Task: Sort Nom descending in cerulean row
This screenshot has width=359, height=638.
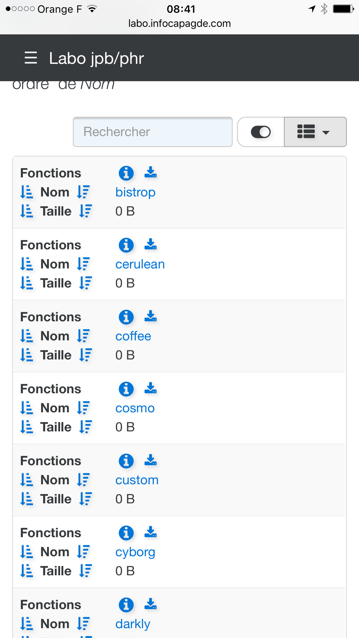Action: [x=84, y=264]
